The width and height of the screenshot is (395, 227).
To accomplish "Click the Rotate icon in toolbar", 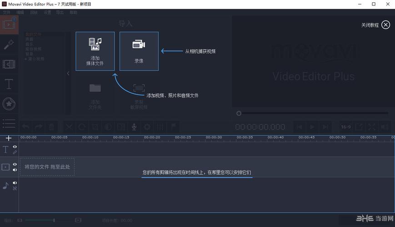I will point(82,127).
